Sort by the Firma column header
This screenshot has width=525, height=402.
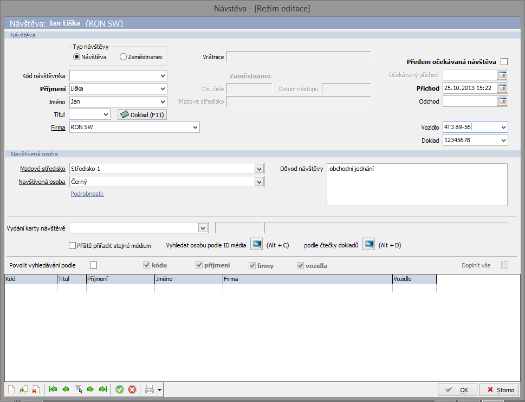[x=308, y=279]
